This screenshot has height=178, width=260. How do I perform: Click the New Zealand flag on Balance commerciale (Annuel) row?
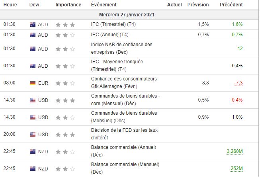point(33,152)
